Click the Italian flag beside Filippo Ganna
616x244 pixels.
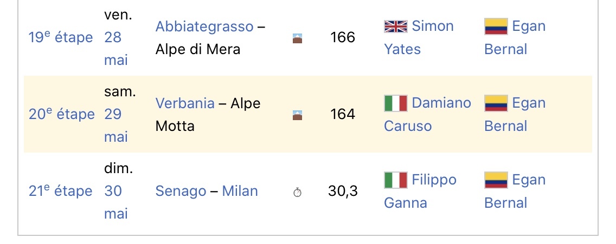[x=395, y=180]
